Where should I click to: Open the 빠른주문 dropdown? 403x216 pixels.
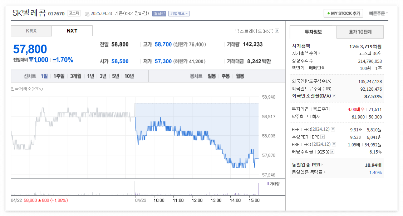tap(378, 13)
